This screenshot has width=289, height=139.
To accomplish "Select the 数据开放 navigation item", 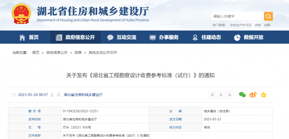I will (249, 37).
